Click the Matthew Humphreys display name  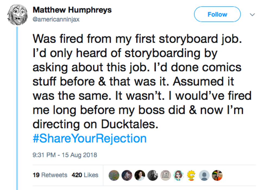[x=72, y=10]
